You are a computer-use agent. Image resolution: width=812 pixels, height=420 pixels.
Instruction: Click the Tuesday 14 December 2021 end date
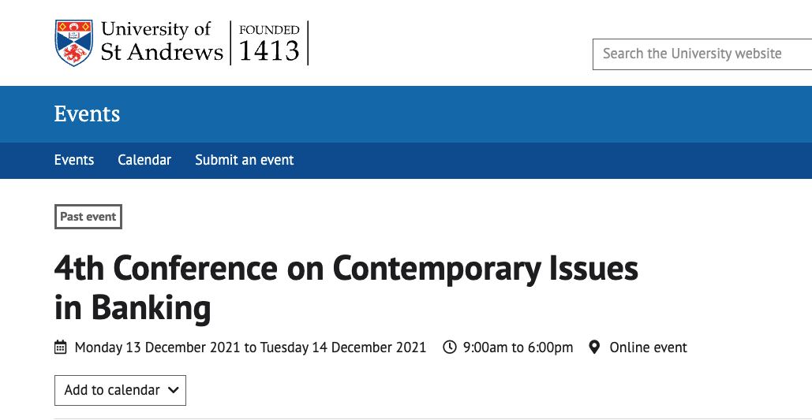(x=342, y=348)
